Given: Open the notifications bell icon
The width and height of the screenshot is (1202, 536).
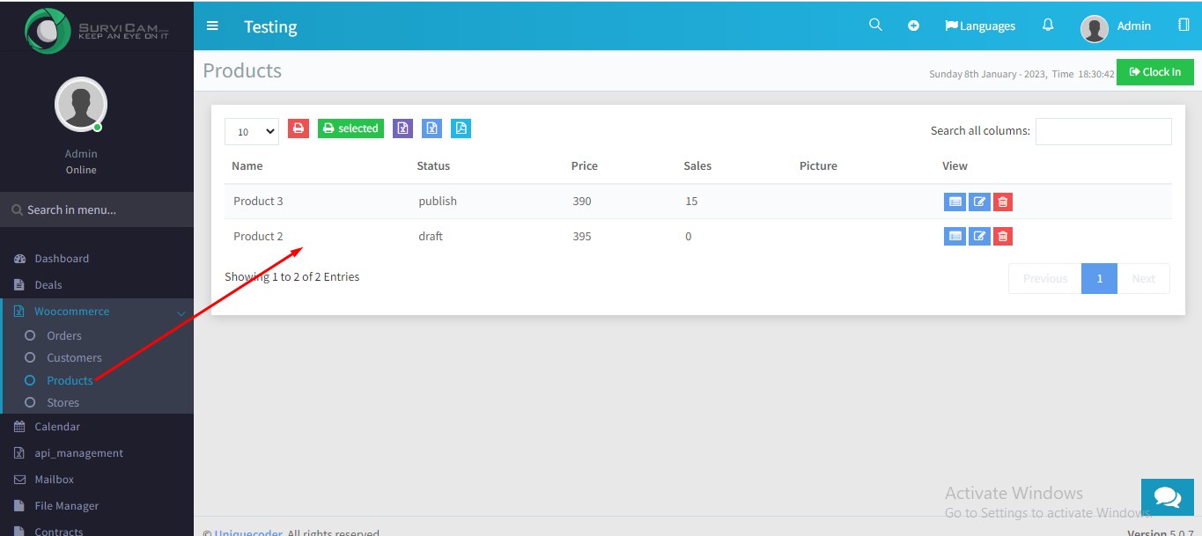Looking at the screenshot, I should pyautogui.click(x=1048, y=25).
